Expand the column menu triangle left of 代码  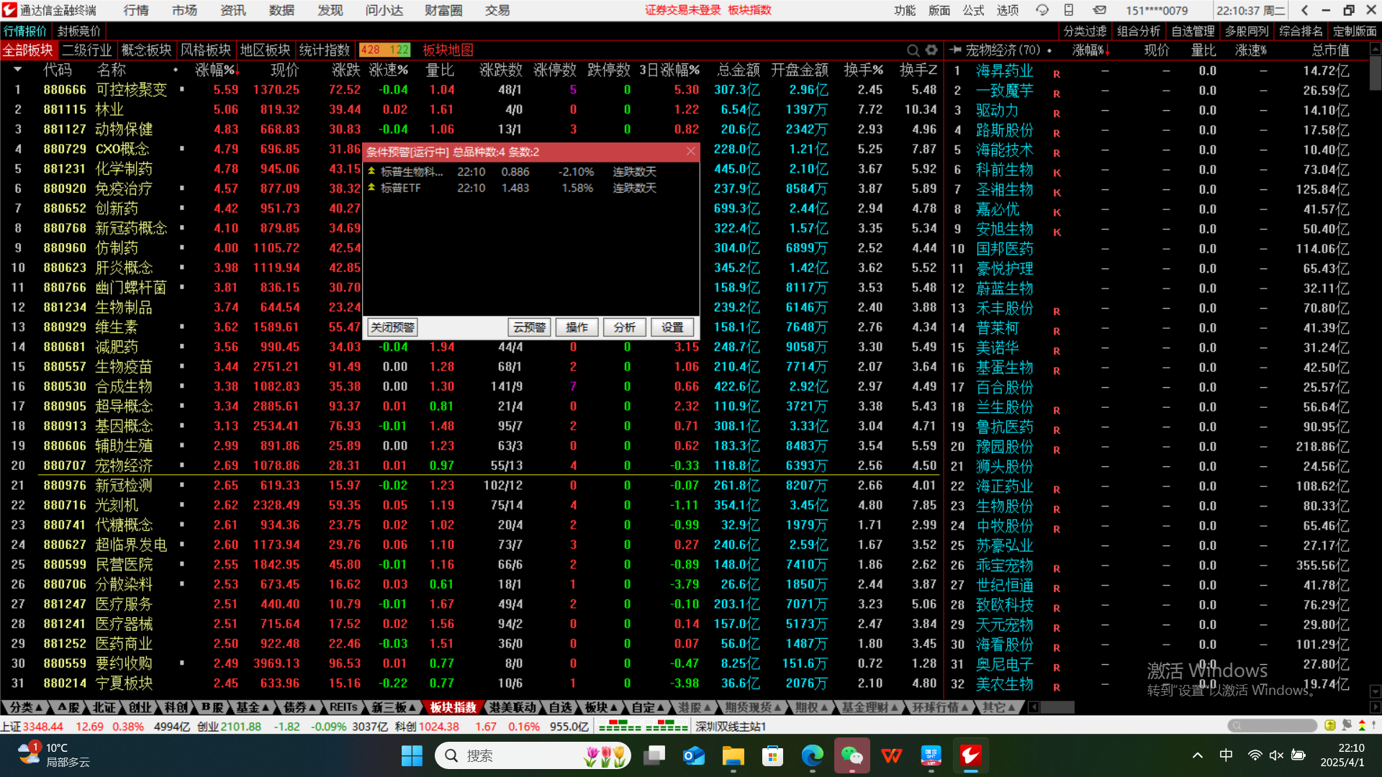click(x=17, y=70)
